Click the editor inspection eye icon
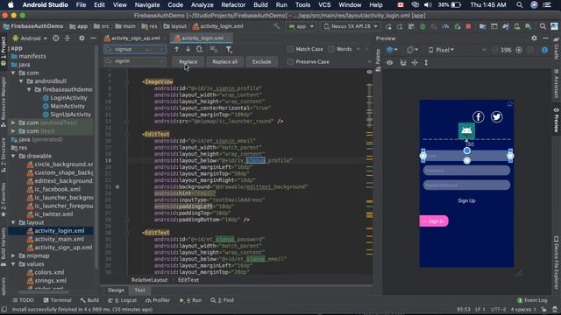 click(369, 72)
